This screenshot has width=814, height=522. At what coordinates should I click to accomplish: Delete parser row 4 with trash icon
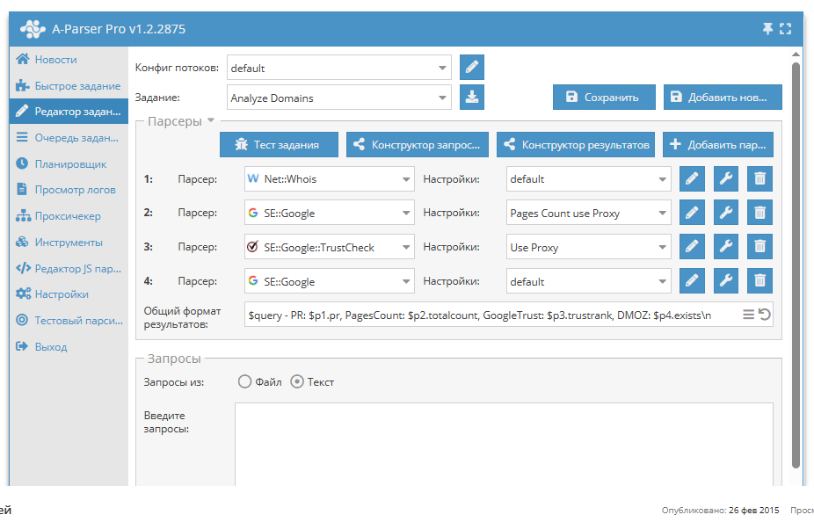760,280
